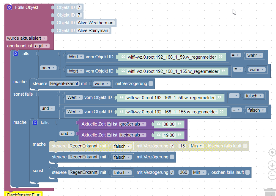The width and height of the screenshot is (276, 196).
Task: Select the second Objekt ID 7 value
Action: click(79, 15)
